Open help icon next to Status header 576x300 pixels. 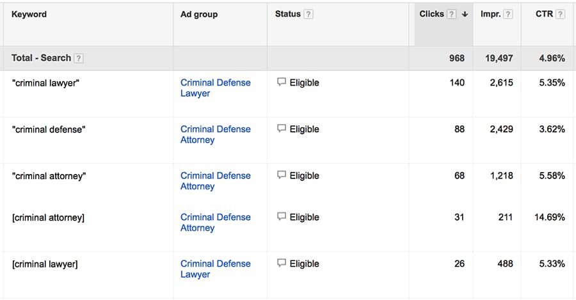[308, 14]
